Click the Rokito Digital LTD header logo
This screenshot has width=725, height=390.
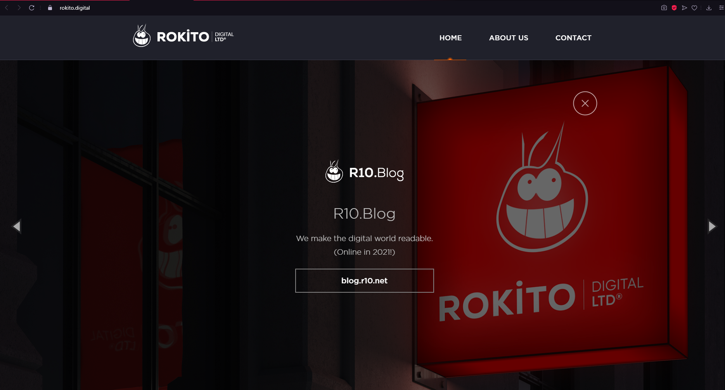(183, 36)
